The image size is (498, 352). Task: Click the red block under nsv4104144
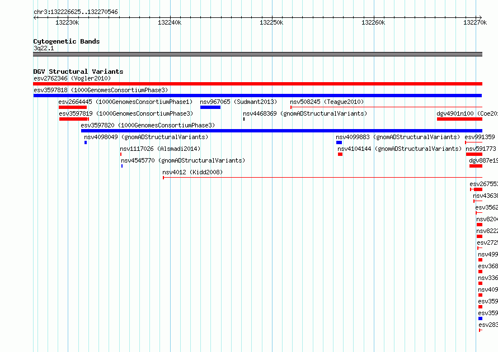pos(340,154)
